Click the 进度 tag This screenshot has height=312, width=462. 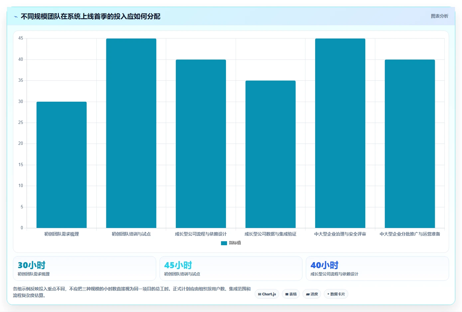tap(312, 294)
